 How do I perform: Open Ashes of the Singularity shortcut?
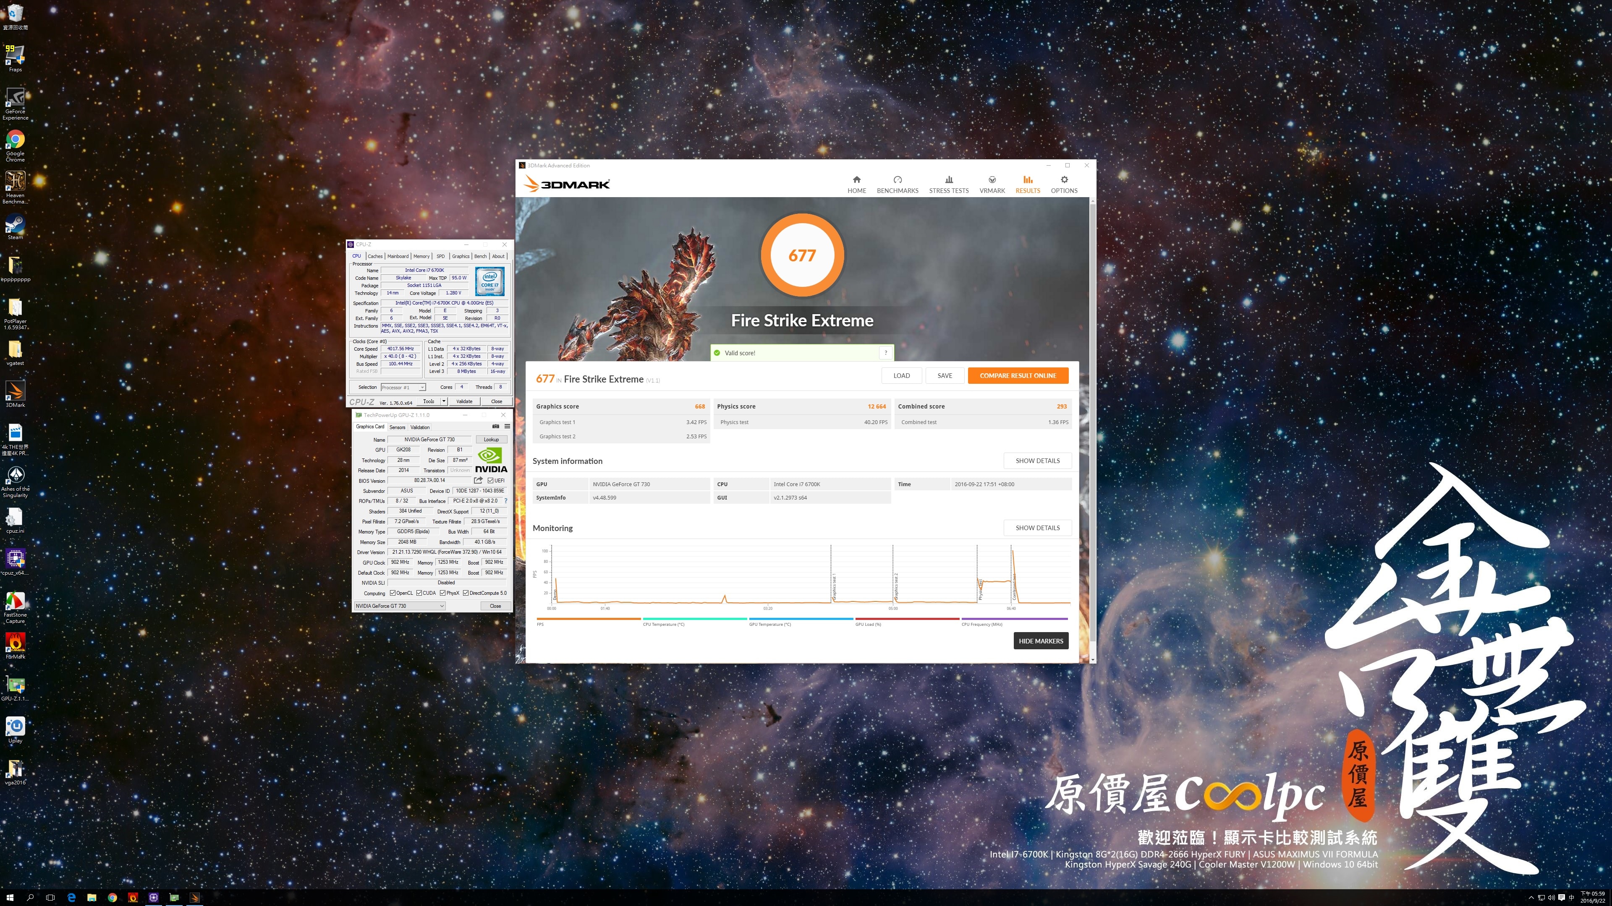(15, 482)
